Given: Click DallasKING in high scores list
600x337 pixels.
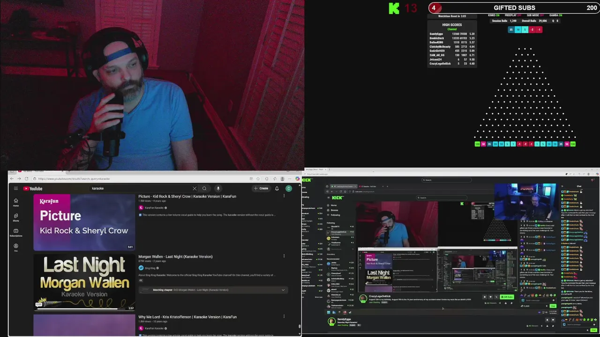Looking at the screenshot, I should pos(436,43).
